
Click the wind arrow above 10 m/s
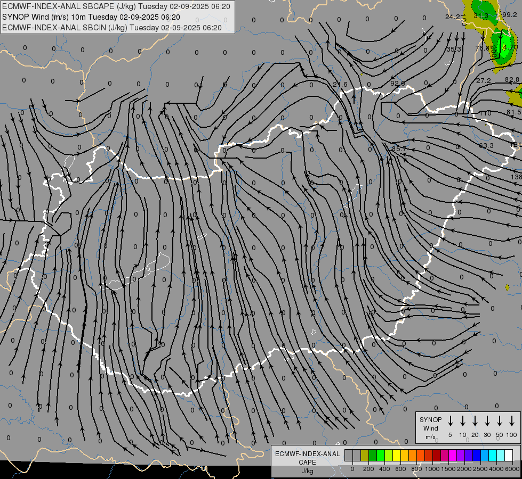click(x=463, y=421)
